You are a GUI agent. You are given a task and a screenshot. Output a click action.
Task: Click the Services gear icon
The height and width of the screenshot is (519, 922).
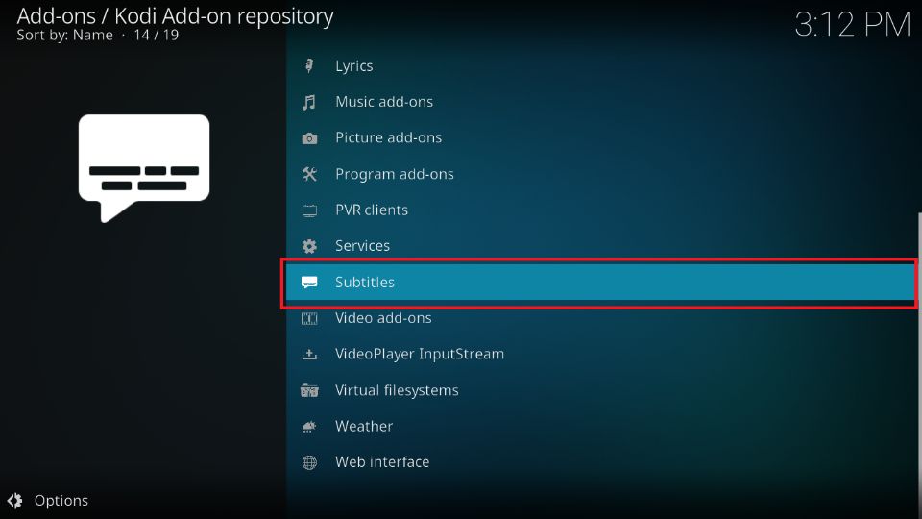pyautogui.click(x=309, y=246)
